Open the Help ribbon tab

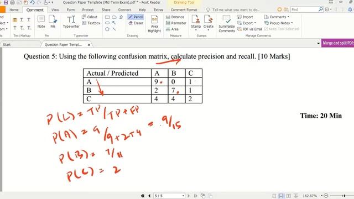[x=142, y=10]
